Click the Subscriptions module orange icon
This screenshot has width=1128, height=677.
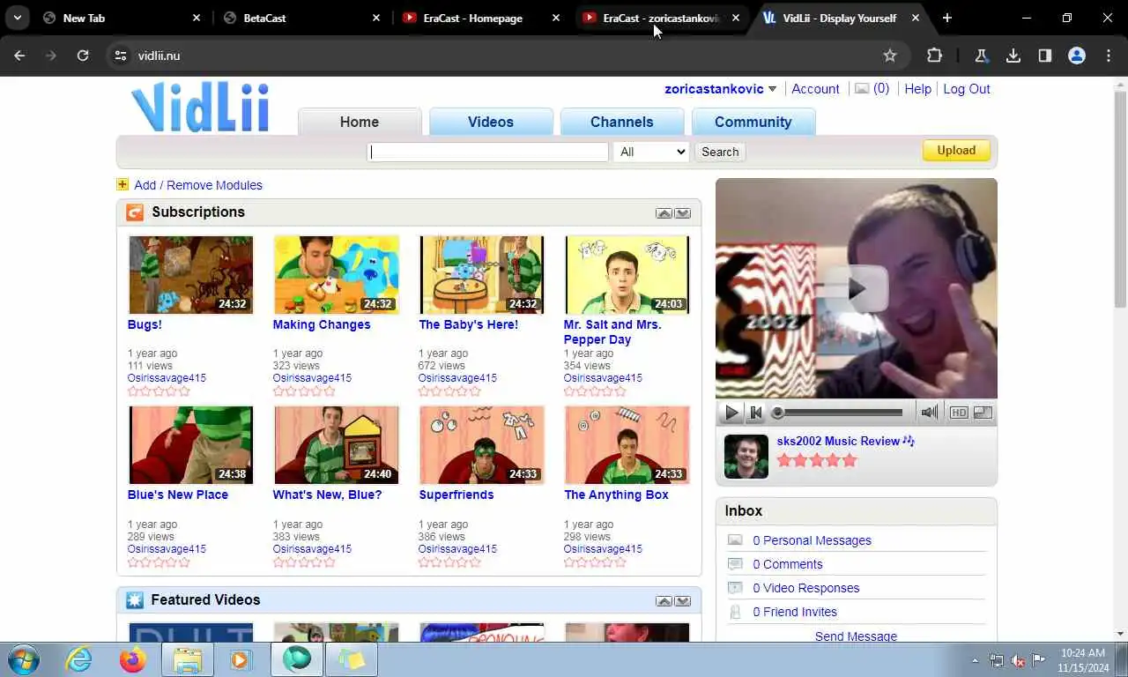[x=134, y=212]
